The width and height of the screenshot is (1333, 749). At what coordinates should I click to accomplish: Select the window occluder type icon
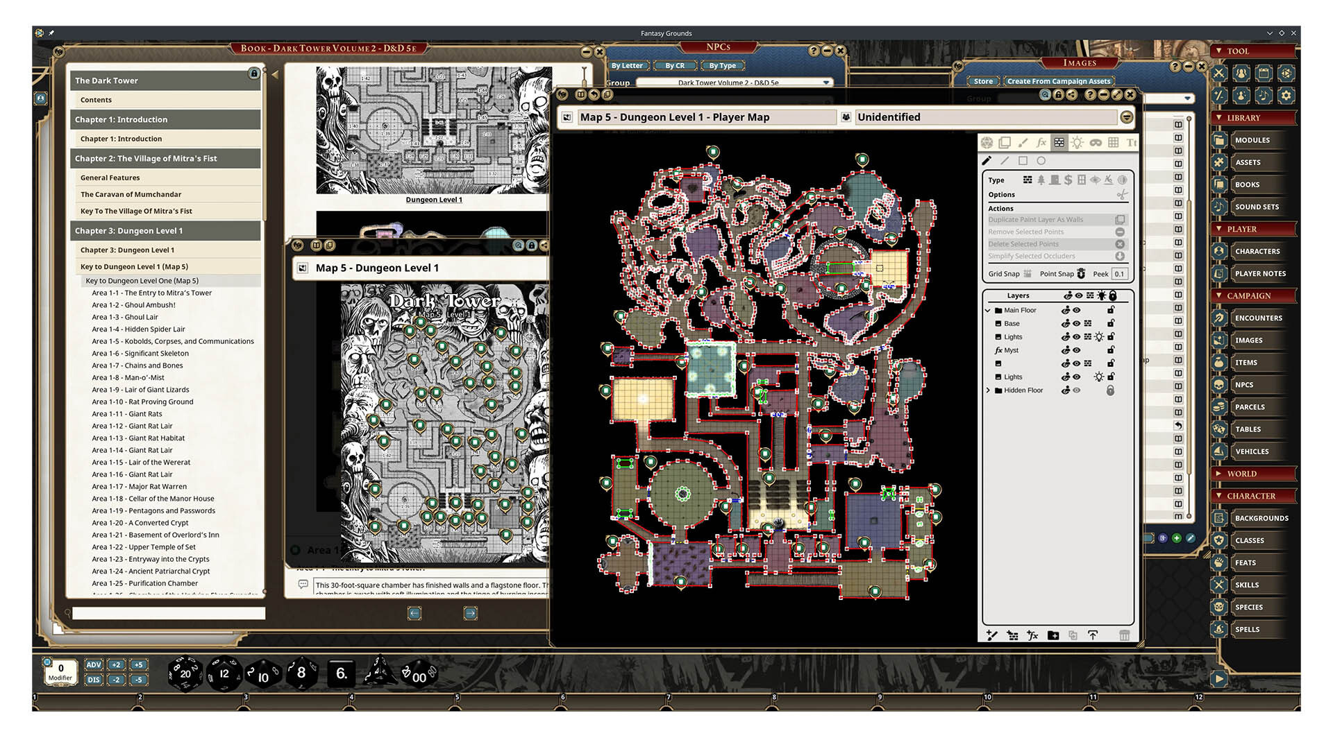[x=1082, y=180]
